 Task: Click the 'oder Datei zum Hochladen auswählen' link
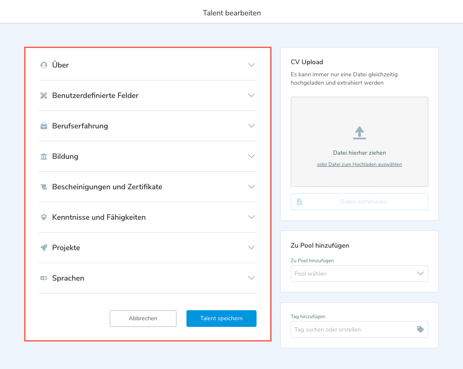359,164
